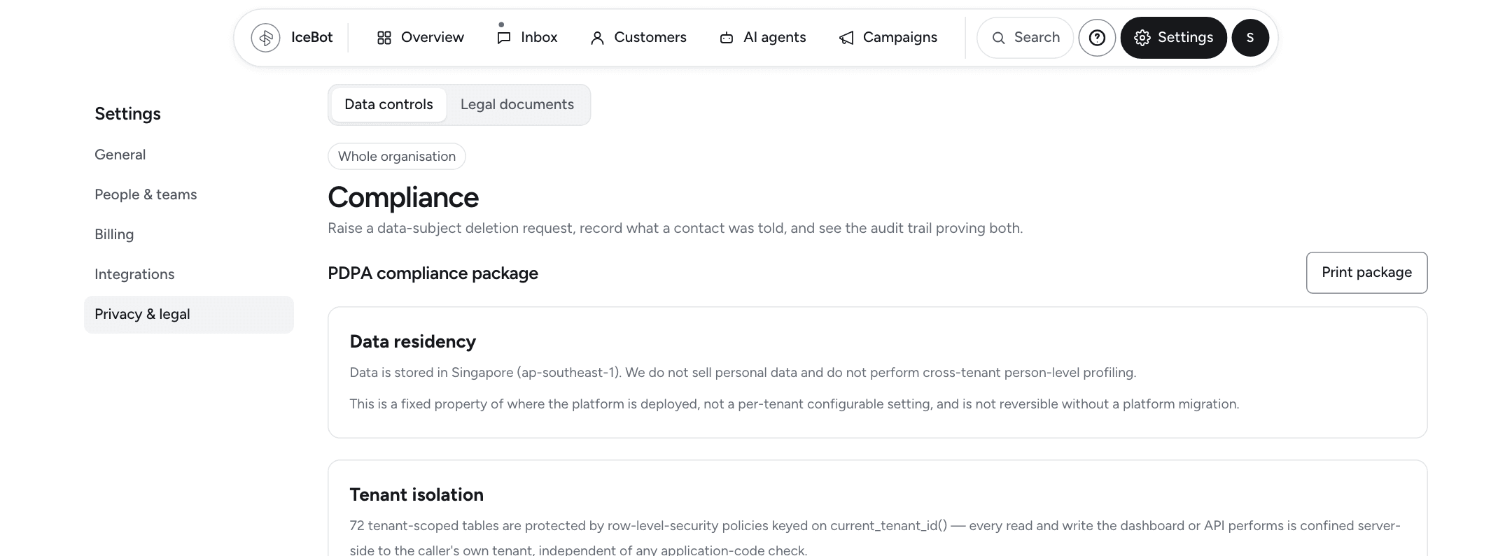
Task: Click the Settings sidebar heading
Action: tap(127, 114)
